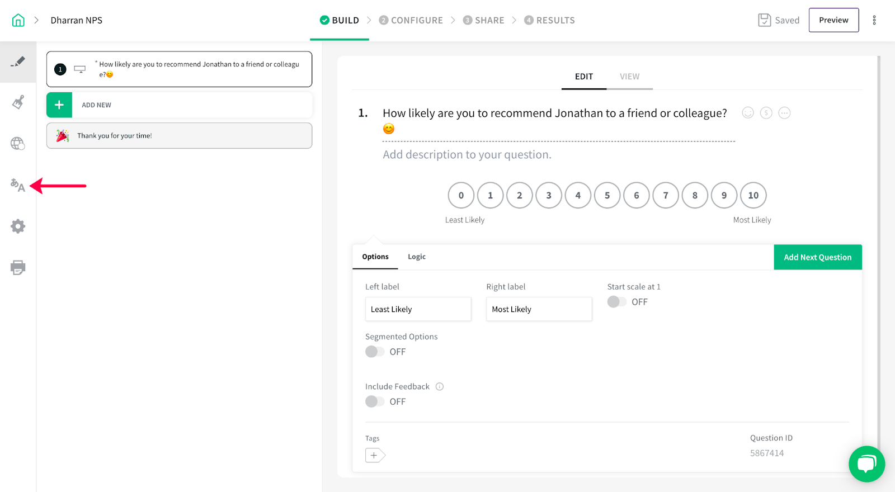Open the three-dot more menu at top right
This screenshot has height=492, width=895.
tap(874, 20)
